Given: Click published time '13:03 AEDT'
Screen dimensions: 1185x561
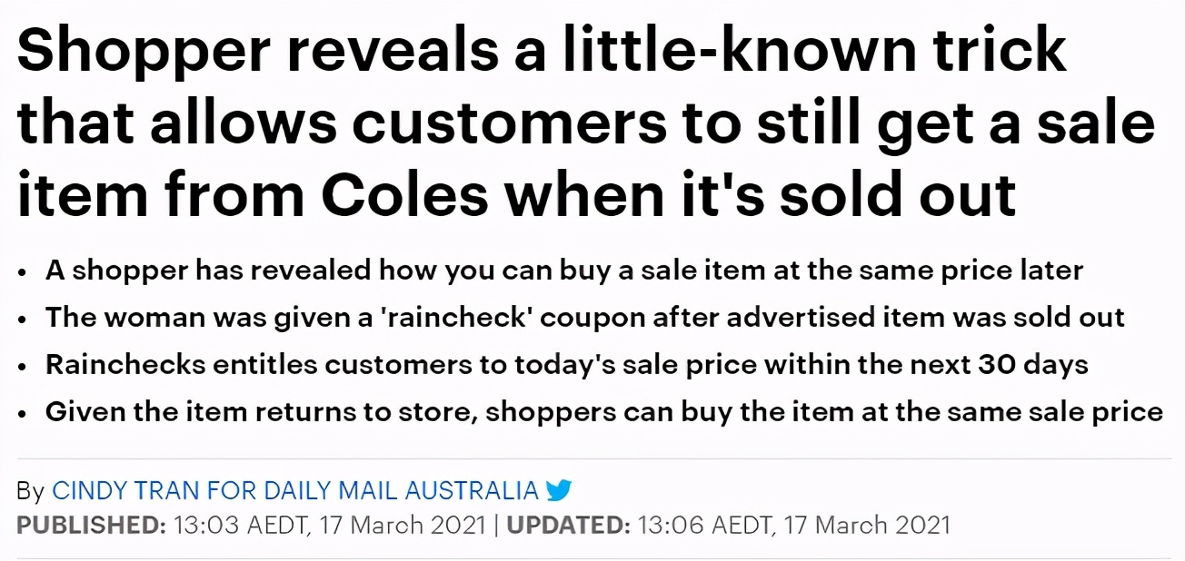Looking at the screenshot, I should click(238, 525).
